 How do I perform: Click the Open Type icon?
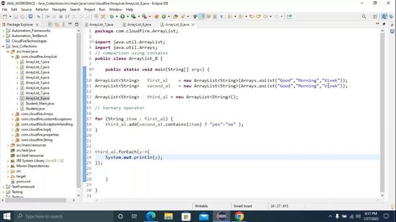(176, 17)
